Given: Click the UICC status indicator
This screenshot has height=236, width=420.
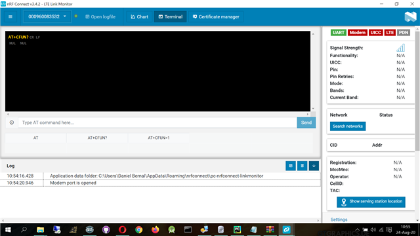Looking at the screenshot, I should click(375, 33).
